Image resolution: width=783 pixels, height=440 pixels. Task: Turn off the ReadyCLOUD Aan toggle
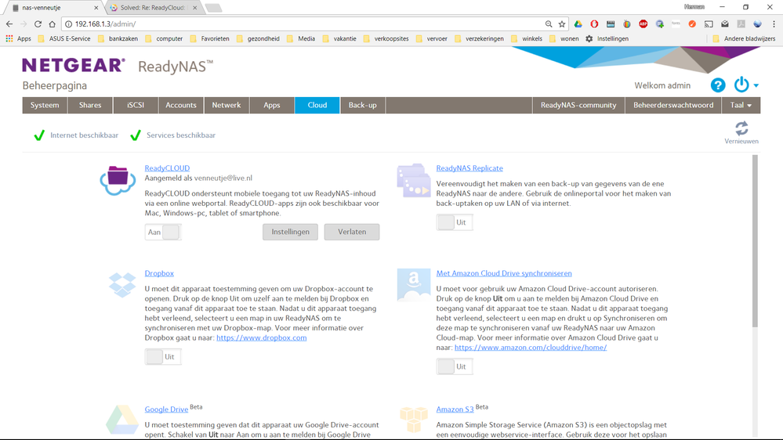[x=163, y=232]
